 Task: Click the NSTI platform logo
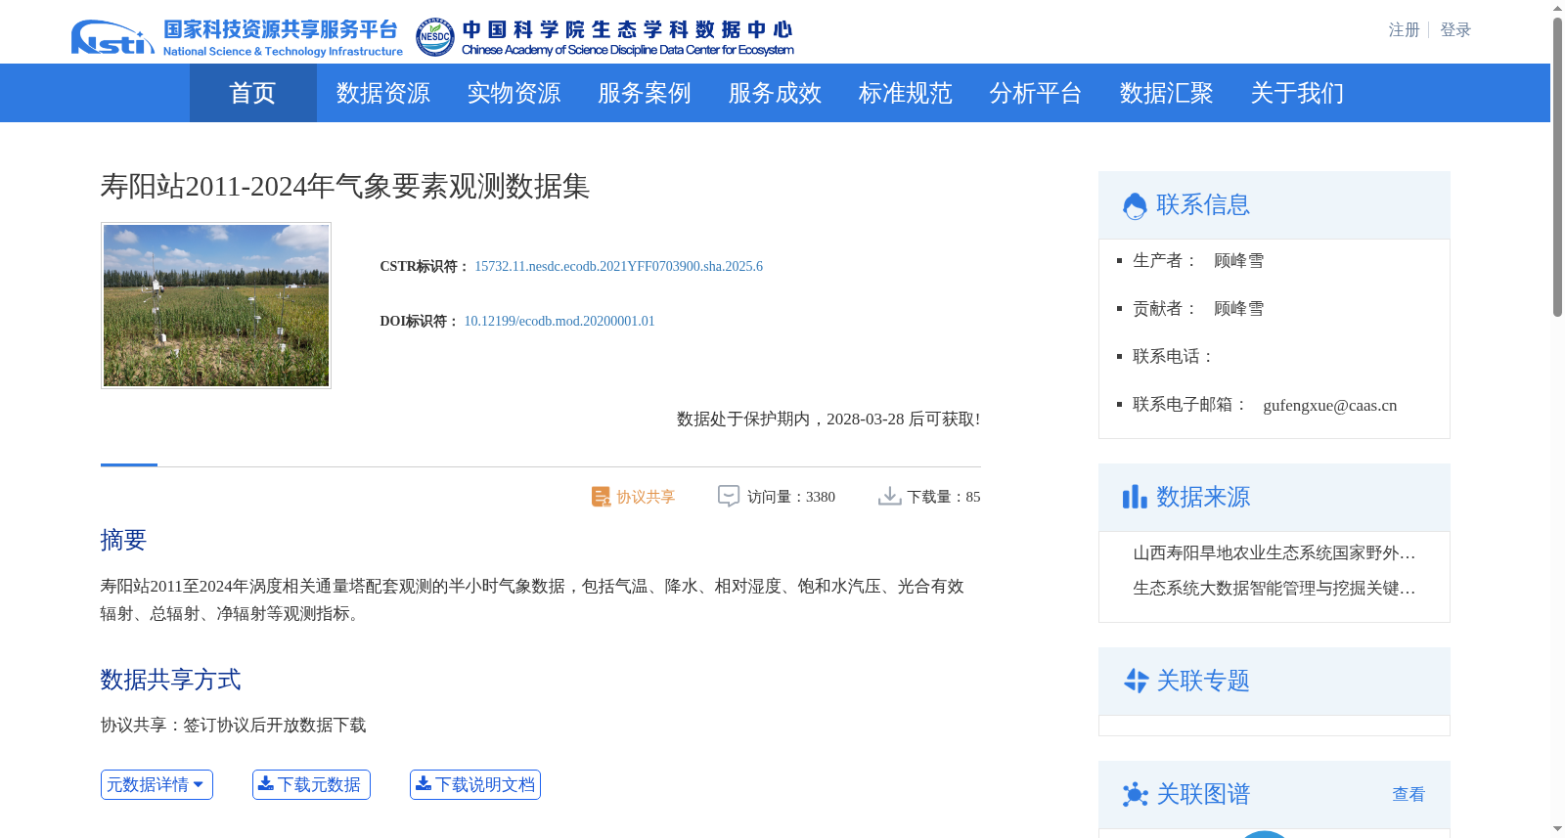coord(112,37)
